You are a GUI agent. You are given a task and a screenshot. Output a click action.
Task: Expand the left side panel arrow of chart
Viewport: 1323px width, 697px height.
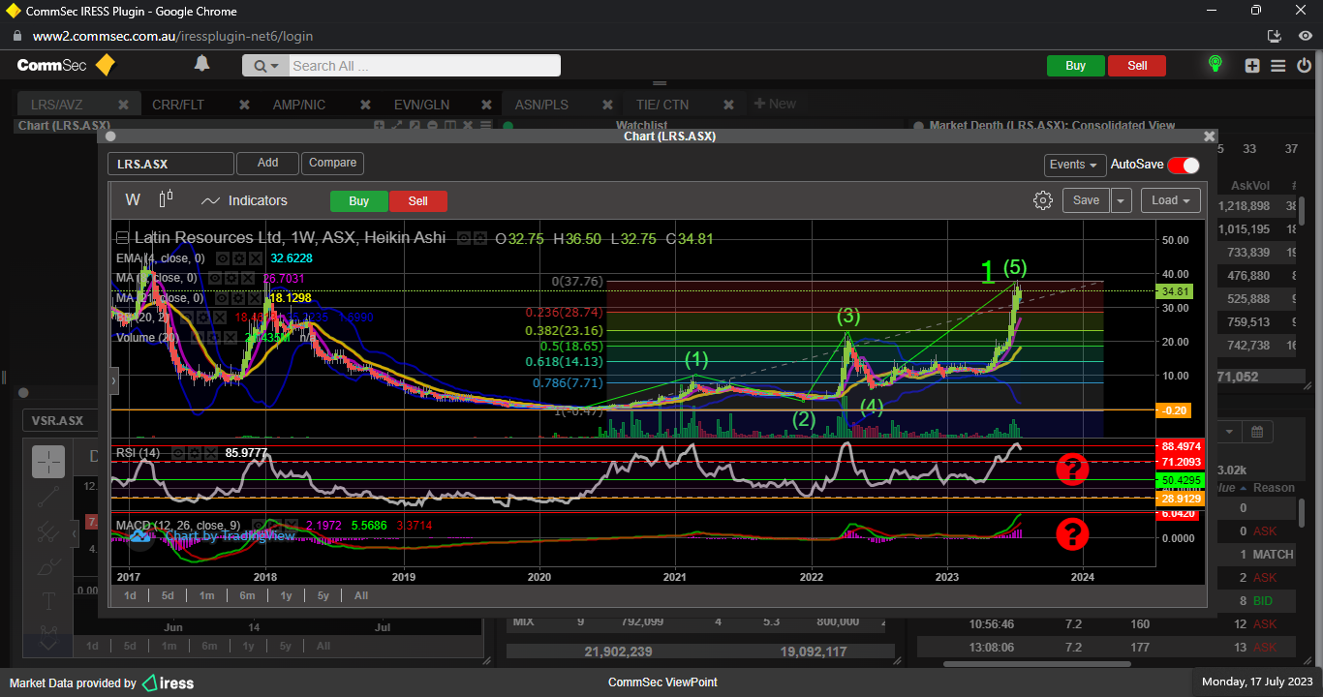(114, 381)
